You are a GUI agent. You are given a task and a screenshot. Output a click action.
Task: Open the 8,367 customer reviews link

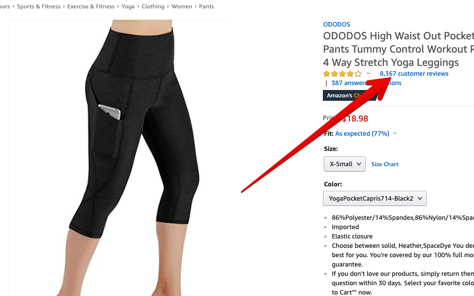pos(414,73)
